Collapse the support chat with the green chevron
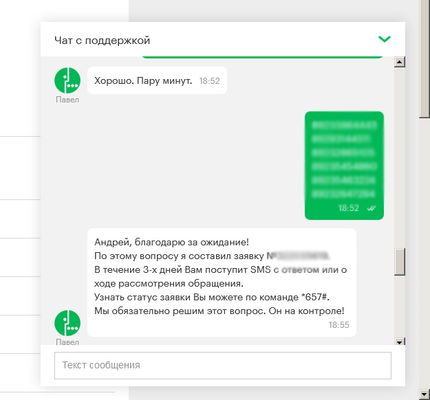This screenshot has width=430, height=400. [385, 39]
